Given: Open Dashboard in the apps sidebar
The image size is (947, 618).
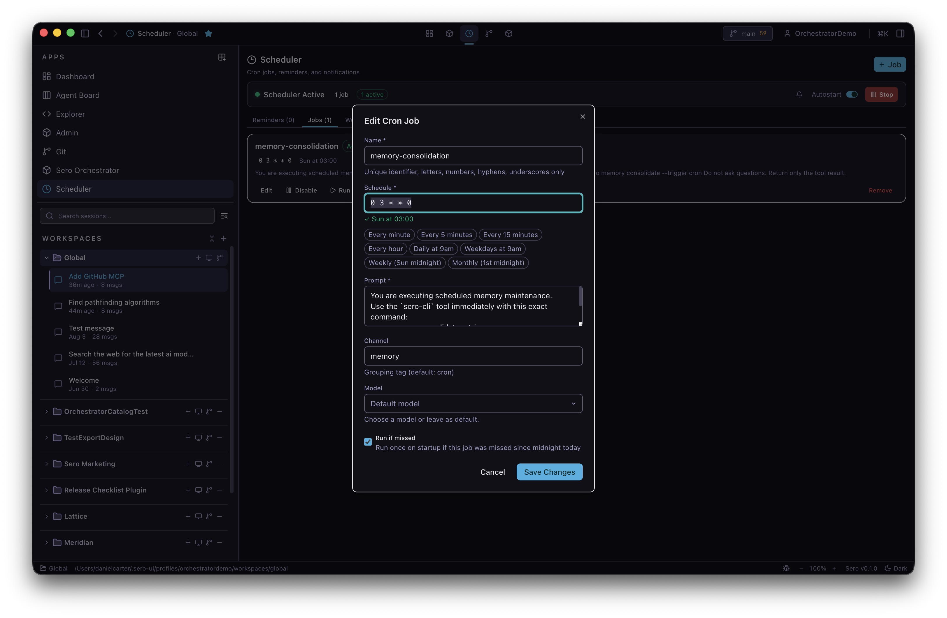Looking at the screenshot, I should (x=135, y=76).
